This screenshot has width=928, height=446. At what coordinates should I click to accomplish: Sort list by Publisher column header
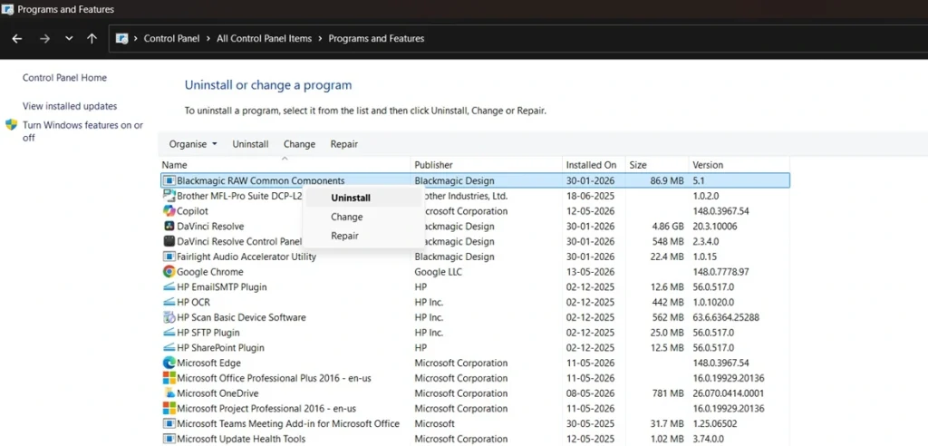pyautogui.click(x=486, y=165)
